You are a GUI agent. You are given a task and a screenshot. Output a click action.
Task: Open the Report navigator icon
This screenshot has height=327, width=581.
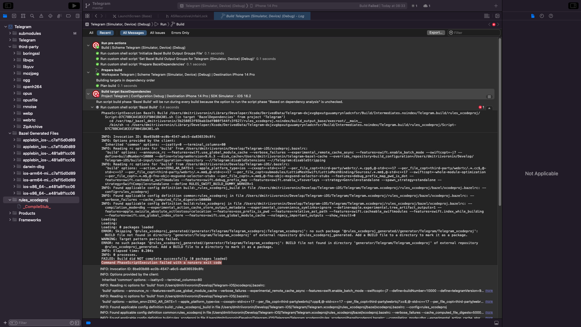(x=77, y=16)
